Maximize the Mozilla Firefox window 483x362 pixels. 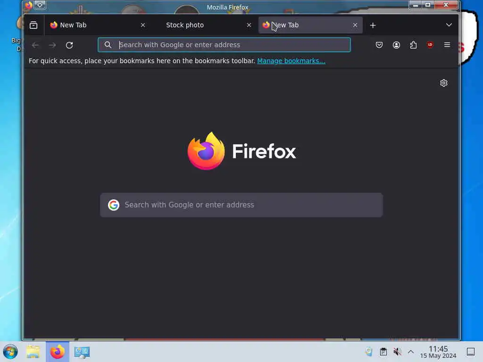[428, 5]
